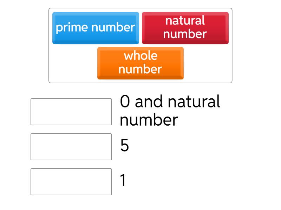Click the word bank container at top

point(140,44)
